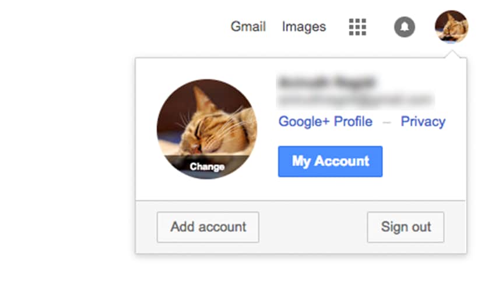Collapse account popup using top-right cat avatar
Viewport: 481px width, 291px height.
click(451, 27)
